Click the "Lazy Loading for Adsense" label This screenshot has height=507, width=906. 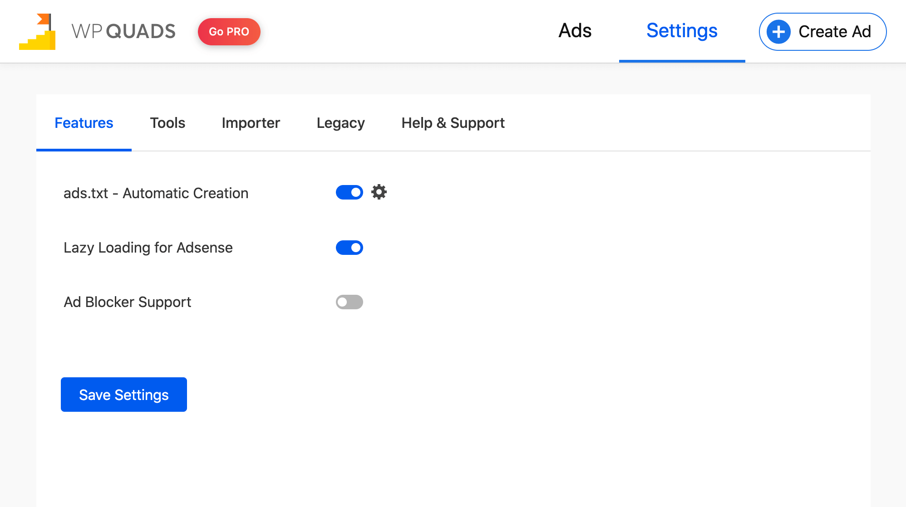click(148, 248)
